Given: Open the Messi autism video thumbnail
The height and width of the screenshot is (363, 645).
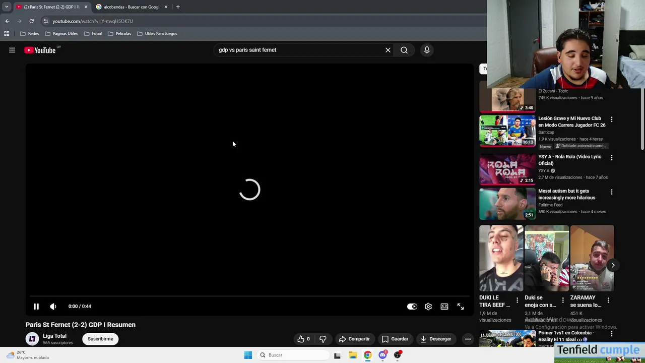Looking at the screenshot, I should point(507,204).
